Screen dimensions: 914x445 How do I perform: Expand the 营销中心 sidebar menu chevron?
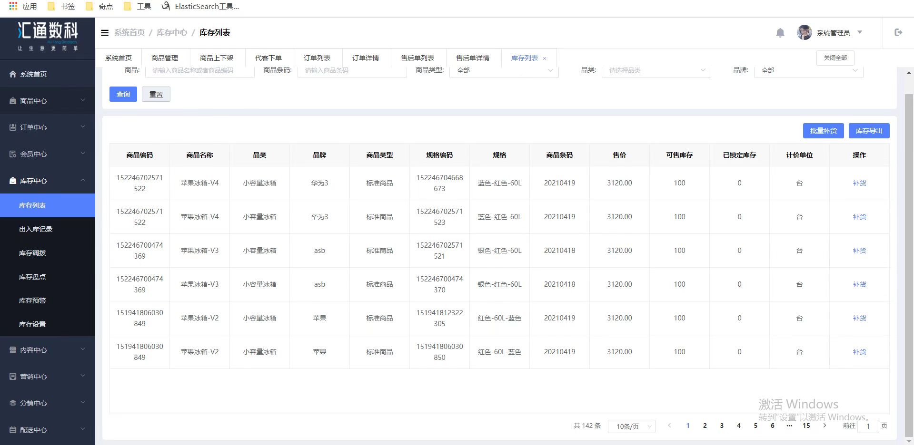83,376
